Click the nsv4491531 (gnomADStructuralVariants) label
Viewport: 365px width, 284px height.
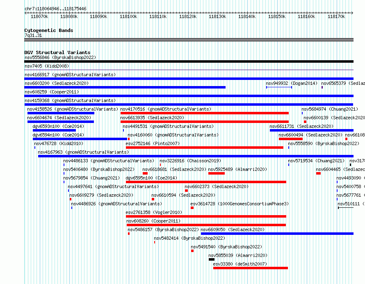[168, 126]
